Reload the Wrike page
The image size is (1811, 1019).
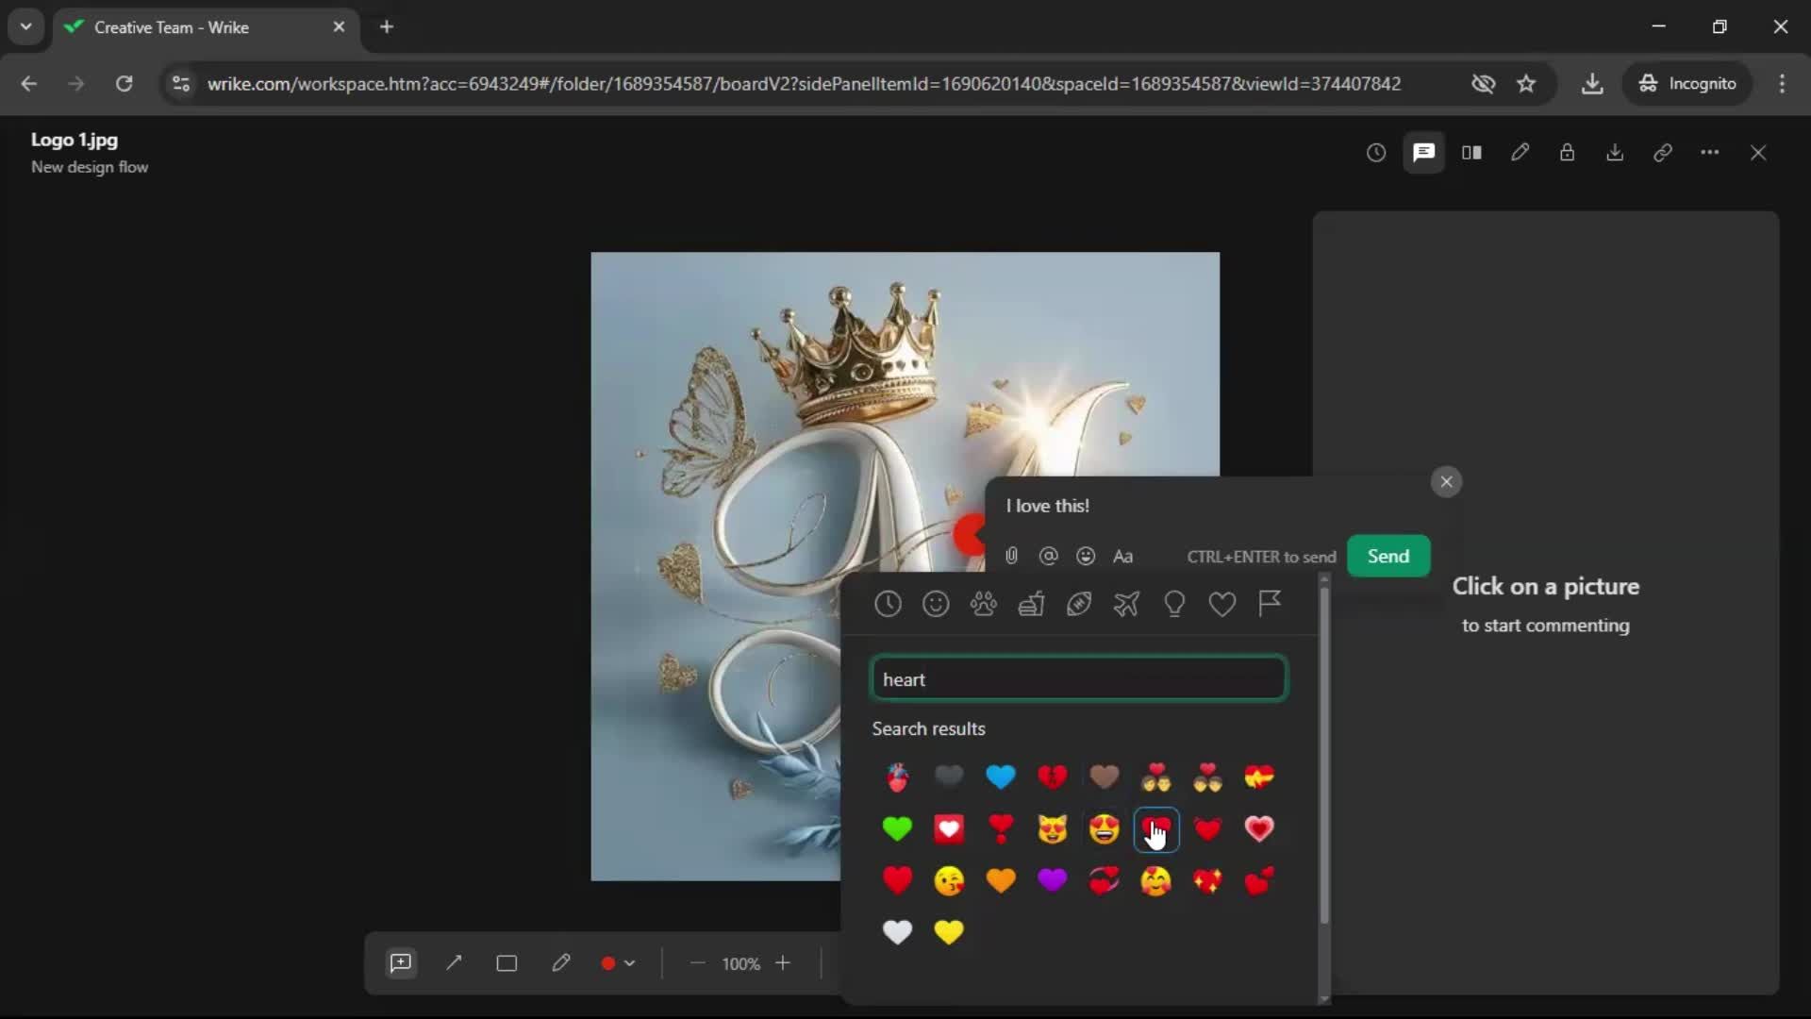click(x=124, y=84)
